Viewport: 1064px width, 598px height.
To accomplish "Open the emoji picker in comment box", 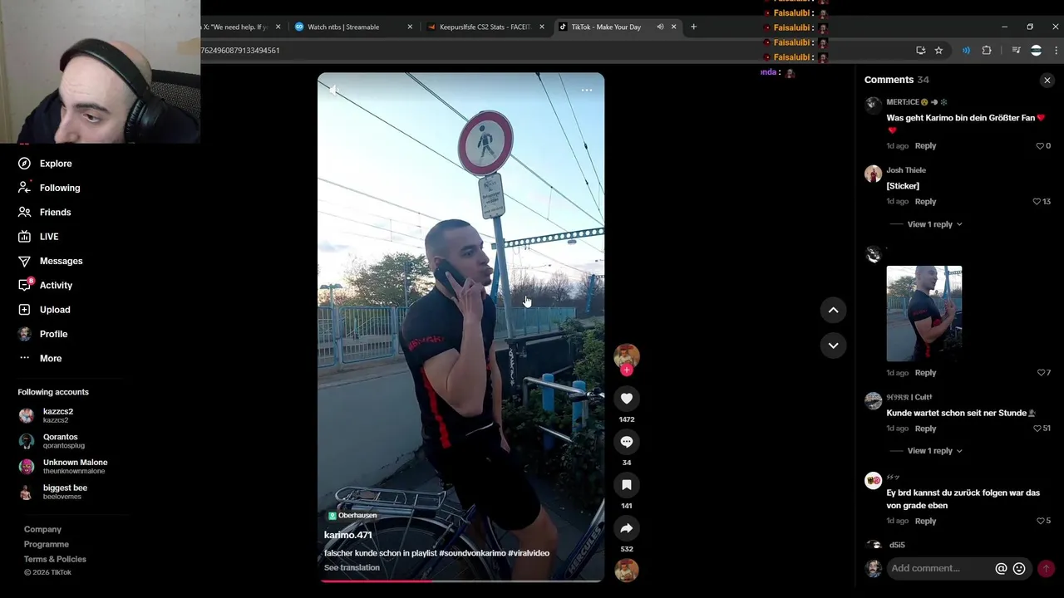I will click(1019, 569).
